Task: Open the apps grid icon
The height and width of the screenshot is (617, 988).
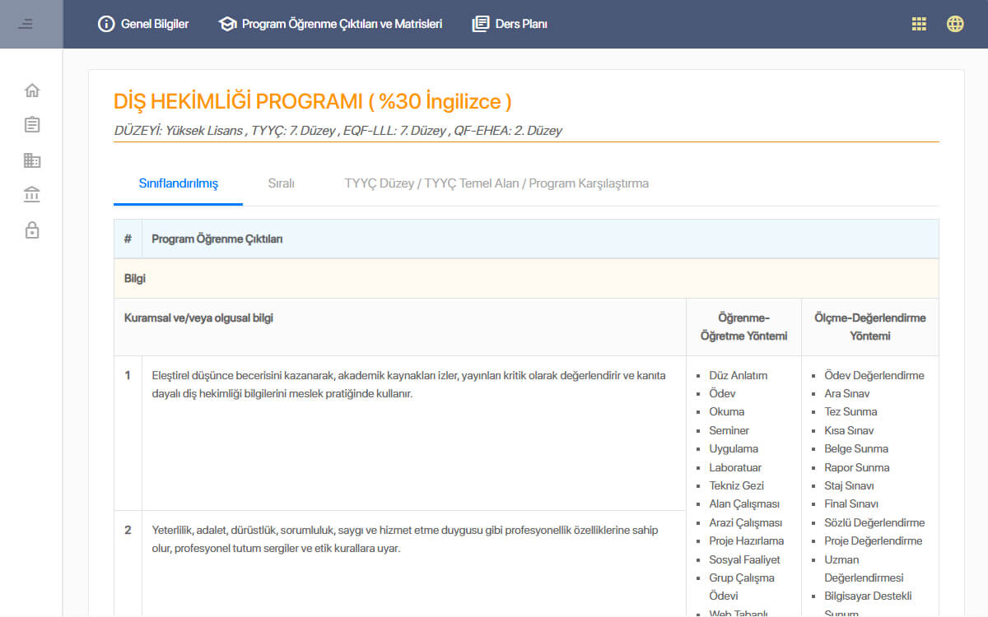Action: point(919,24)
